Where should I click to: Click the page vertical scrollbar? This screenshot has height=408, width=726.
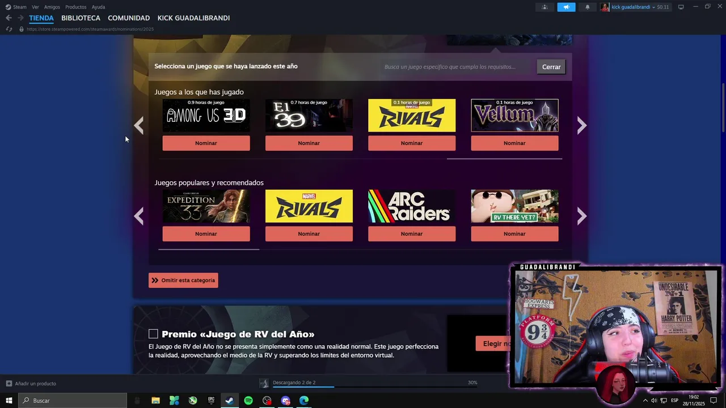pyautogui.click(x=723, y=108)
